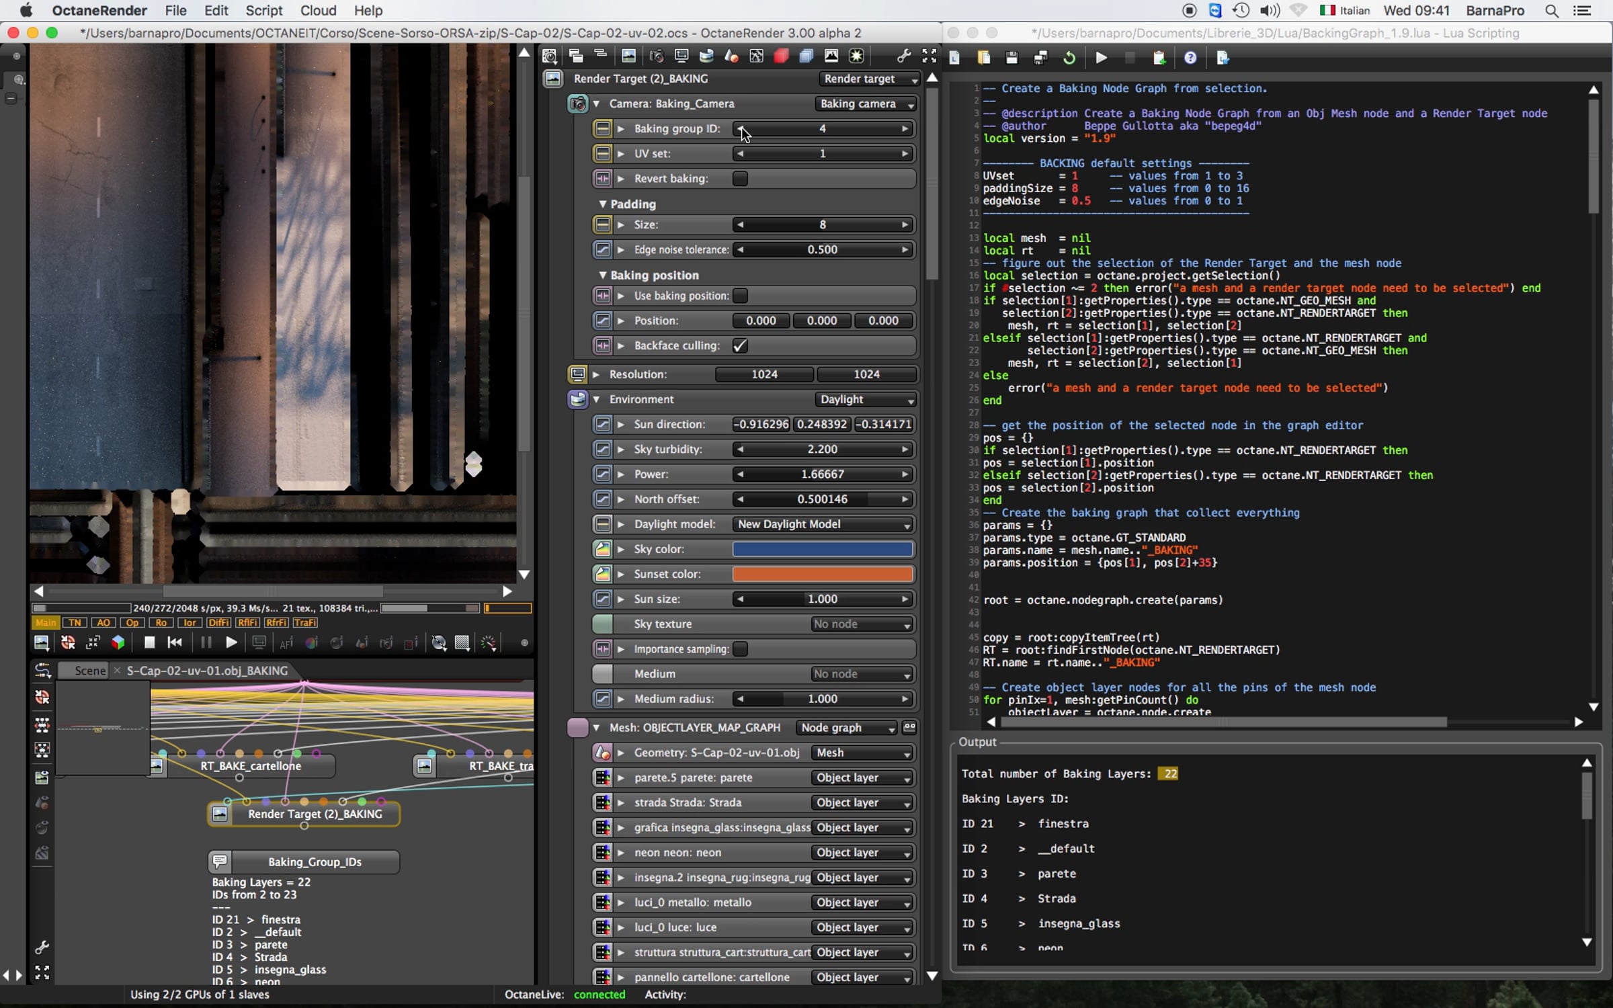Click the save render image icon in the viewport toolbar
1613x1008 pixels.
pyautogui.click(x=42, y=642)
